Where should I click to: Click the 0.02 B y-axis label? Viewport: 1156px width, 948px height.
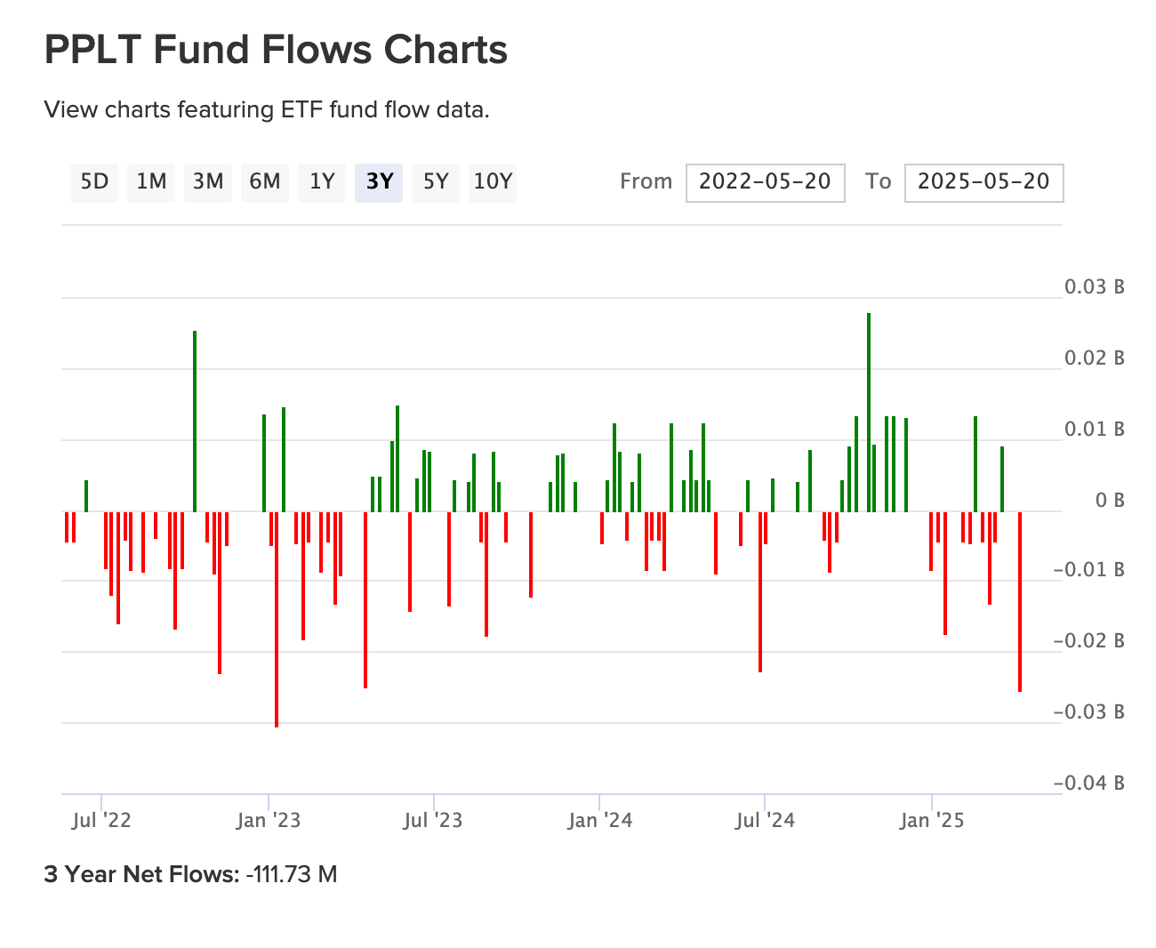(x=1095, y=358)
